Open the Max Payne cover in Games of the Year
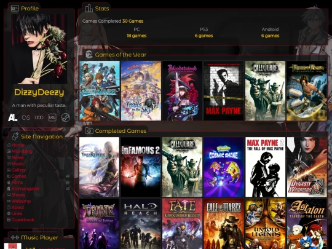Image resolution: width=332 pixels, height=249 pixels. pos(224,90)
